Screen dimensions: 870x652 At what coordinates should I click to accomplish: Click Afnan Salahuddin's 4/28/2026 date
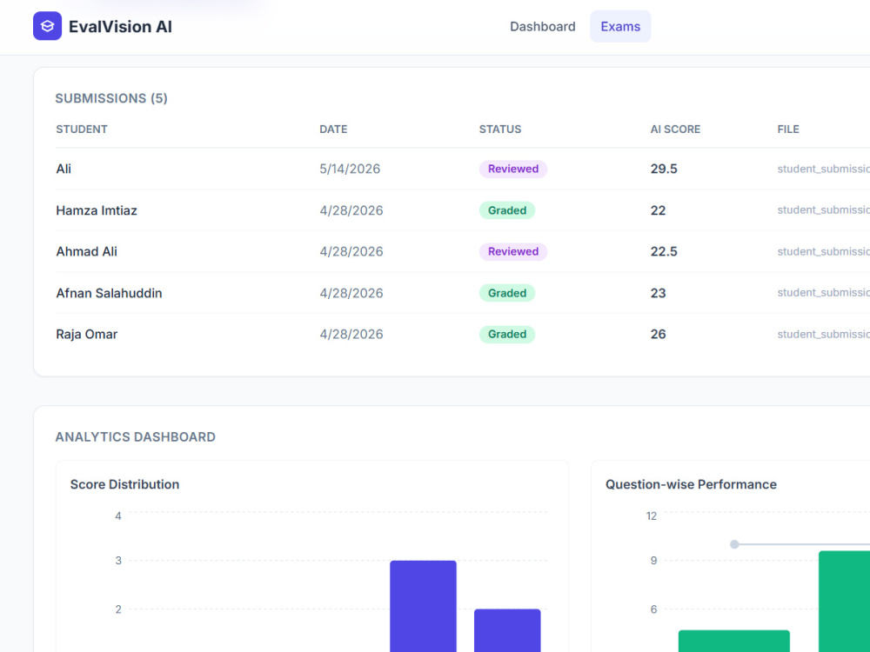pyautogui.click(x=351, y=293)
